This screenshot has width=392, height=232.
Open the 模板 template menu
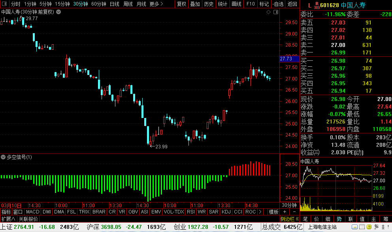pos(274,212)
